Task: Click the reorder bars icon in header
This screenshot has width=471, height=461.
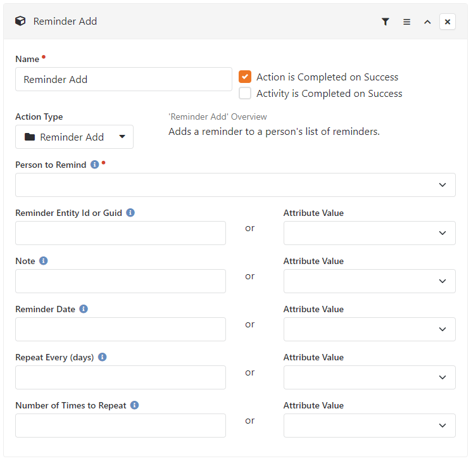Action: coord(406,22)
